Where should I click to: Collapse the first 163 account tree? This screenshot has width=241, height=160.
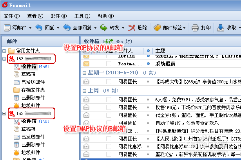click(x=4, y=59)
